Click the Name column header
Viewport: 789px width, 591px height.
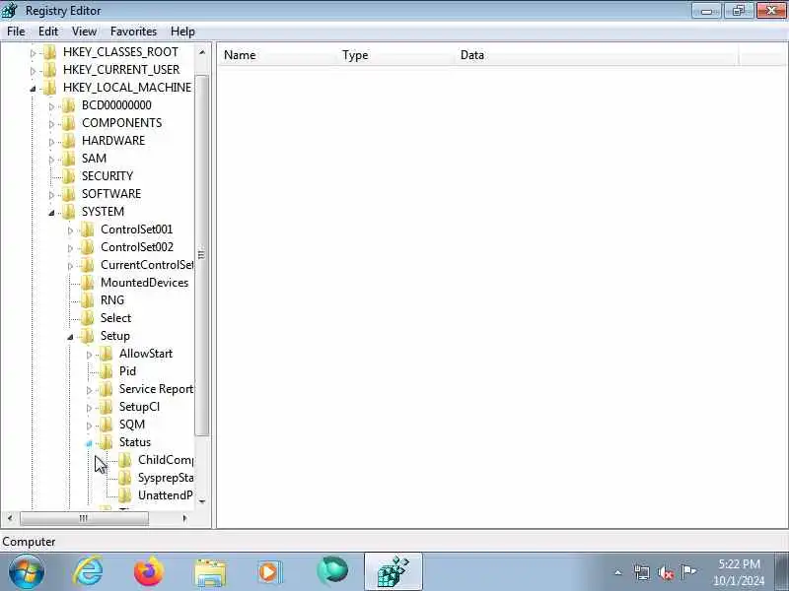(277, 55)
